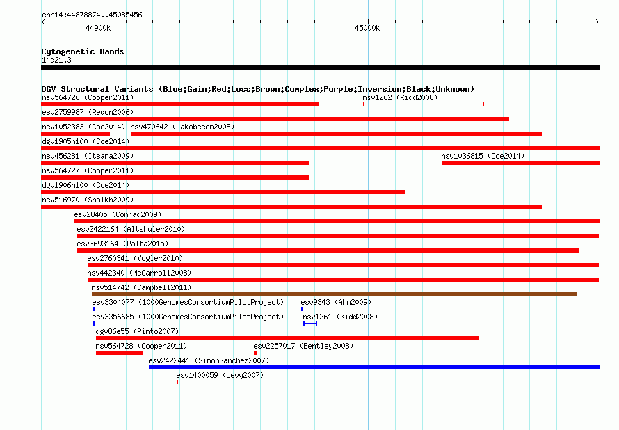Open the nsv514742 (Campbell2011) label
This screenshot has height=430, width=619.
[141, 287]
